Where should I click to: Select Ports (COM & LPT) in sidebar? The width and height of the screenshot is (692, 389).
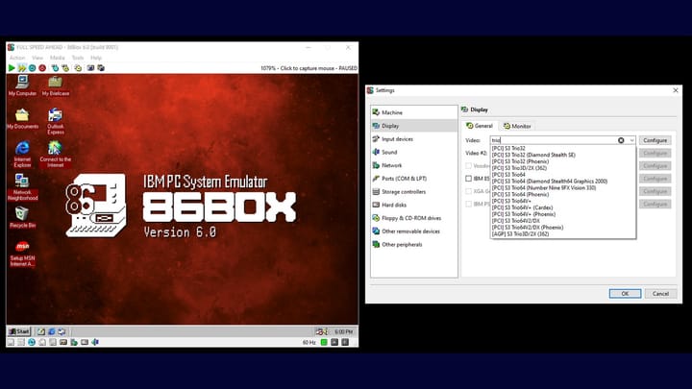pos(414,179)
